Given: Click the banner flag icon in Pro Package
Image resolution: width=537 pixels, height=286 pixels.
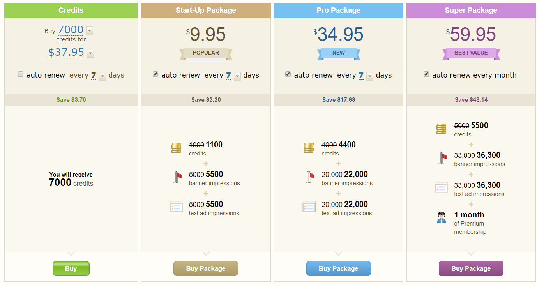Looking at the screenshot, I should coord(310,177).
